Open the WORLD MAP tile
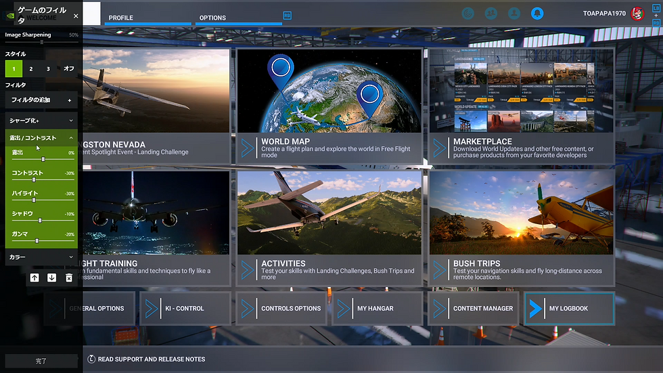663x373 pixels. pos(329,106)
